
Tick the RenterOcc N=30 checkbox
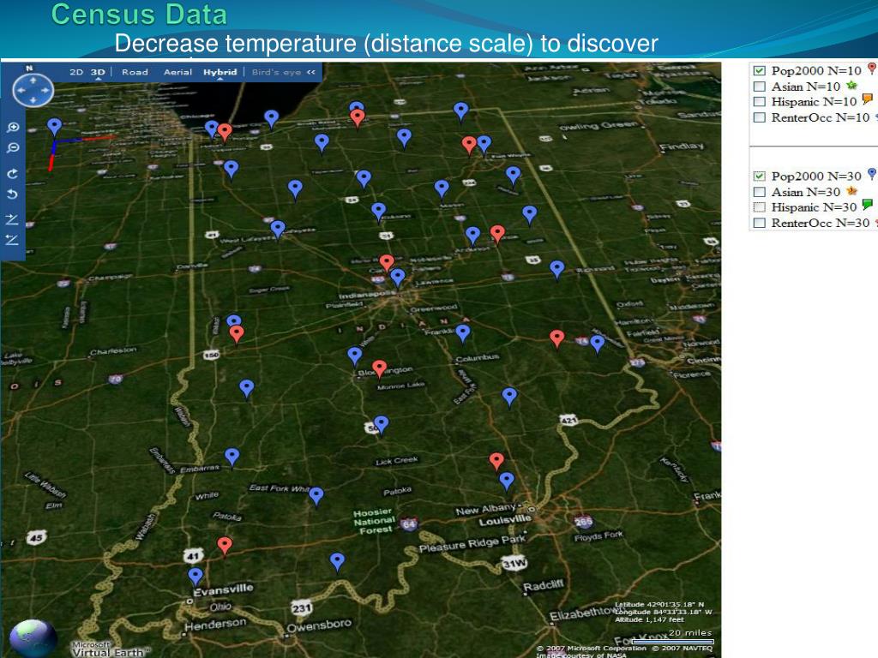759,223
